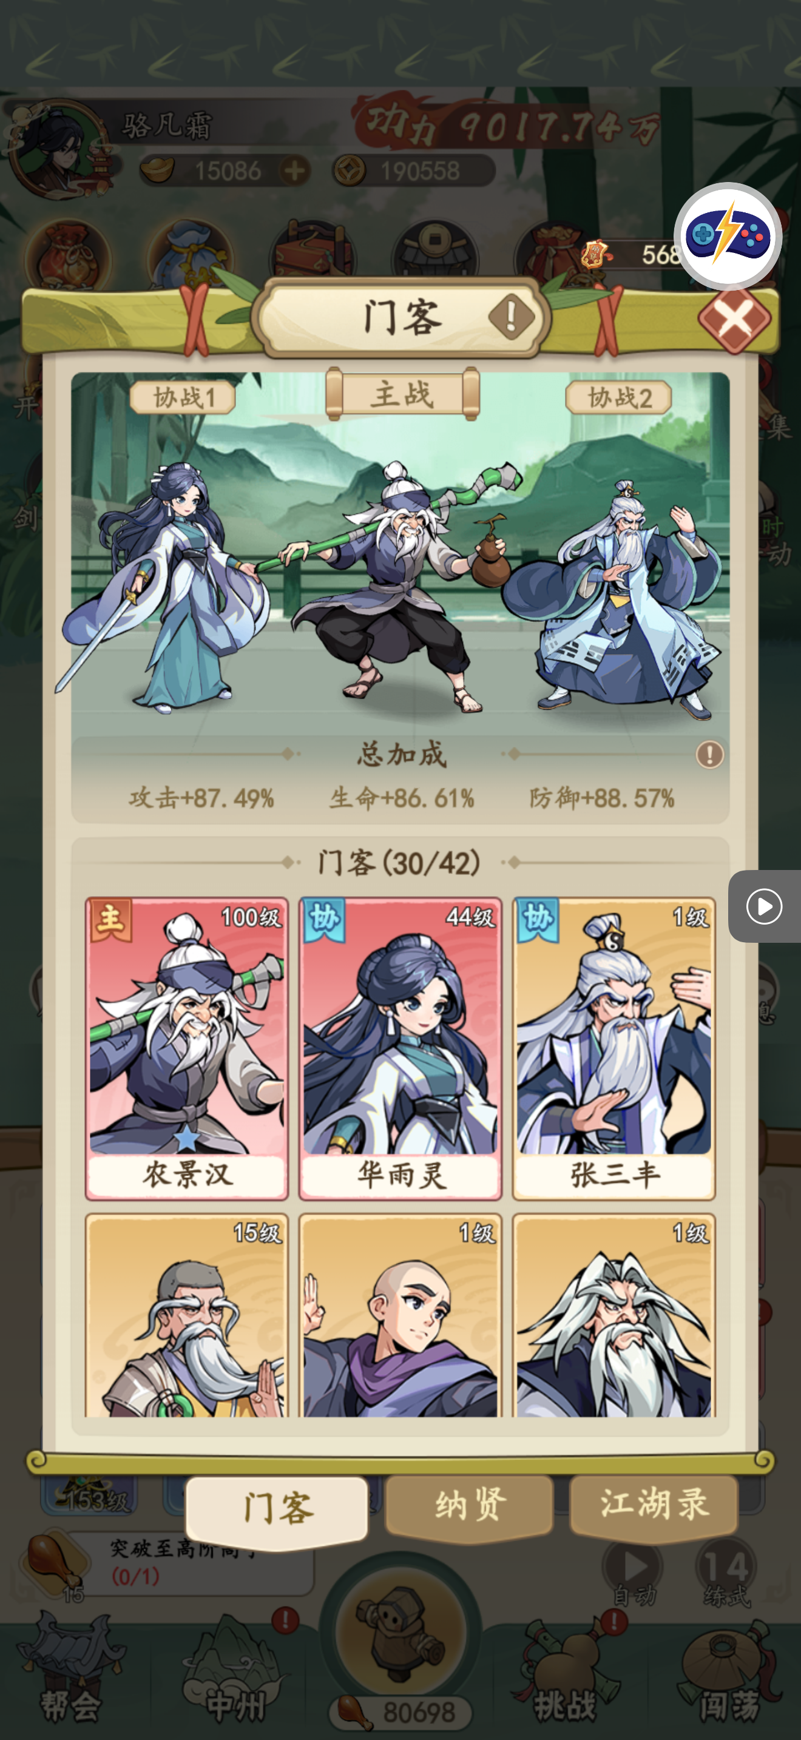Screen dimensions: 801x1740
Task: Select the bald monk retainer card
Action: click(400, 1315)
